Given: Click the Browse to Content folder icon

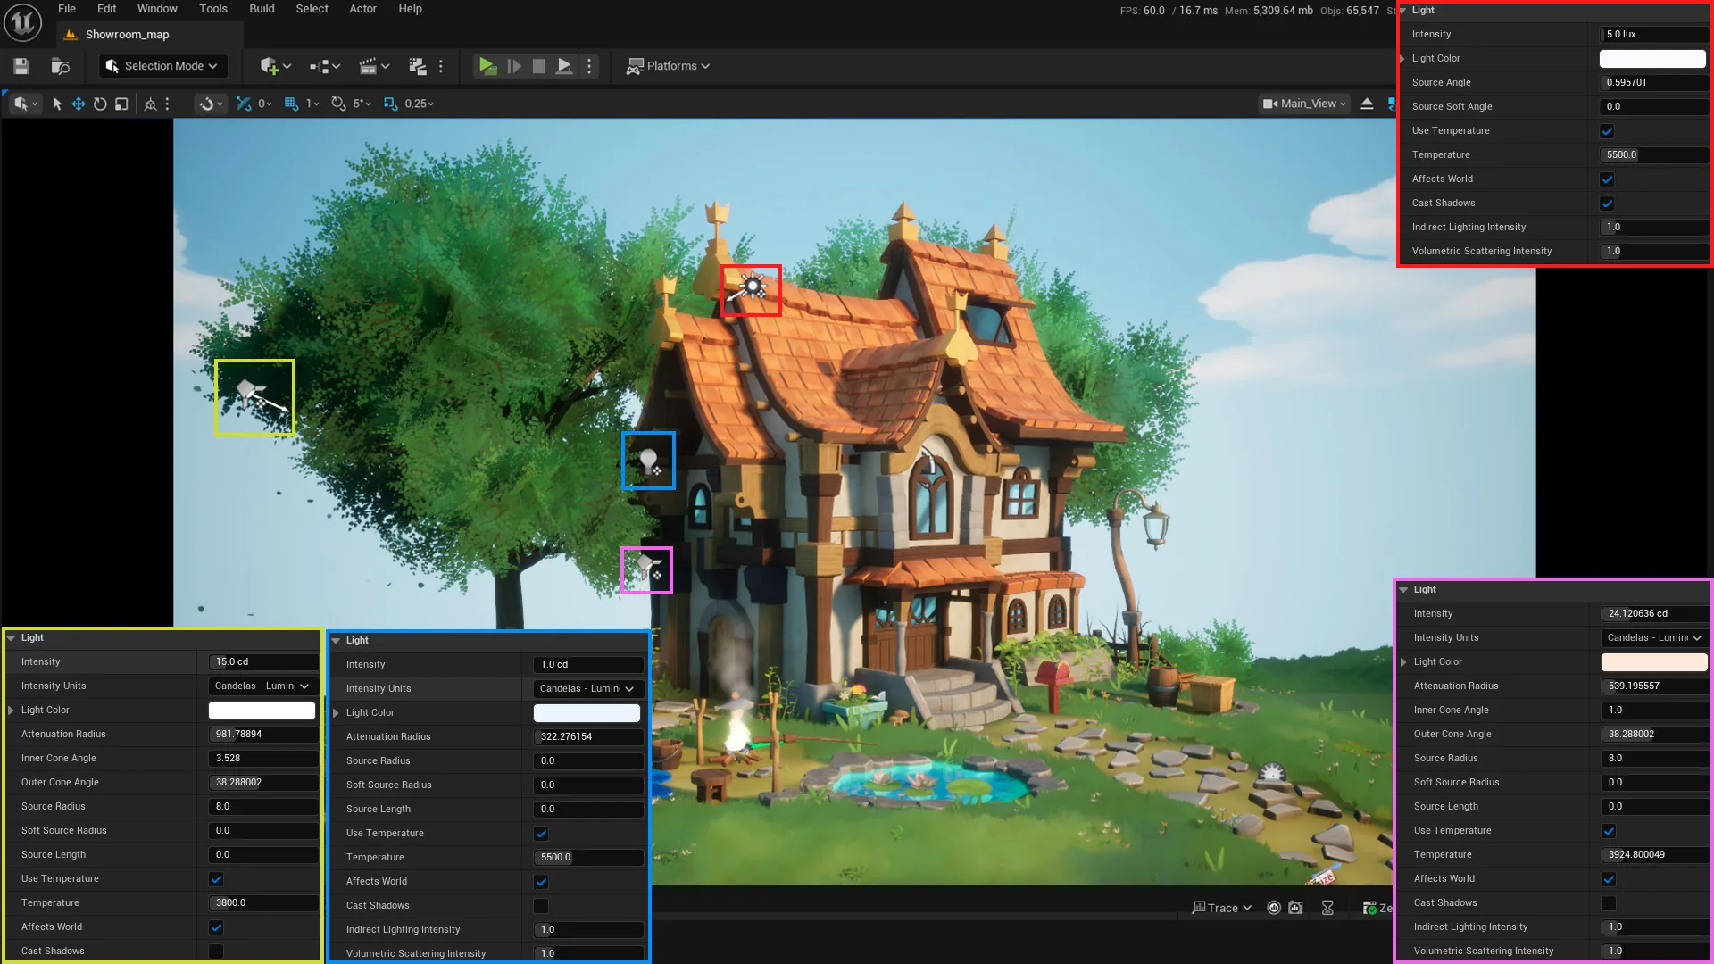Looking at the screenshot, I should pos(61,66).
